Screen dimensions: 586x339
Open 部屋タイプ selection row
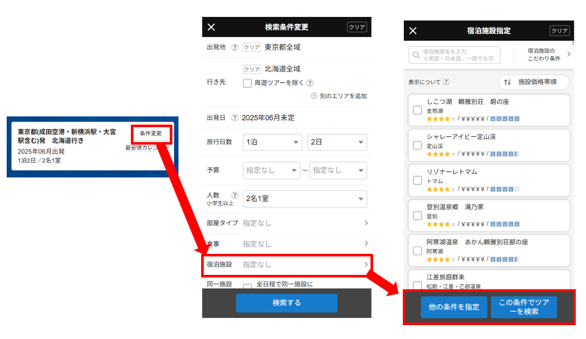pyautogui.click(x=286, y=223)
